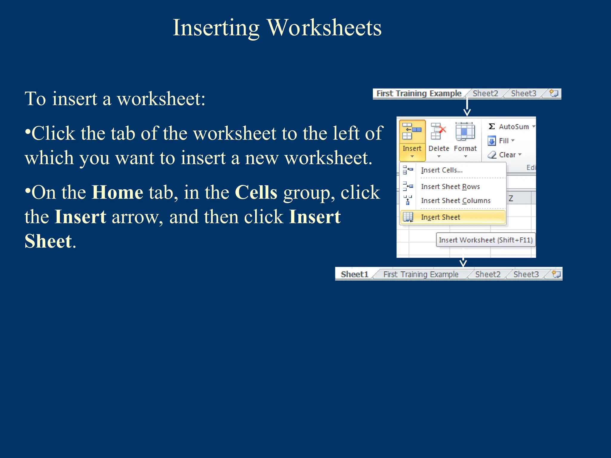
Task: Click the Clear button label
Action: point(507,155)
